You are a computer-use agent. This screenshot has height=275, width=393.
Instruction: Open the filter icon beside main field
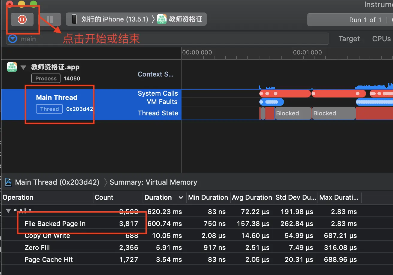pyautogui.click(x=13, y=39)
